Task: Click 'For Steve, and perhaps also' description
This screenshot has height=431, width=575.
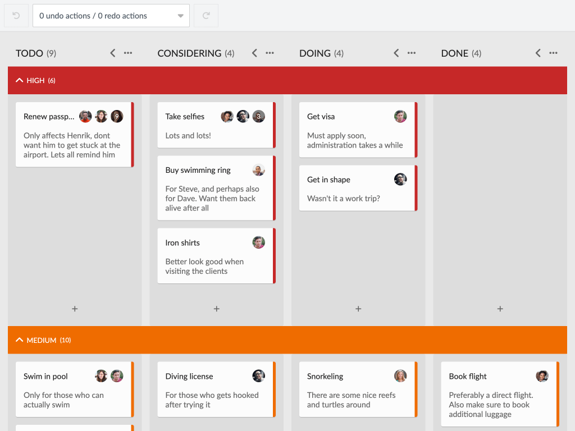Action: (212, 198)
